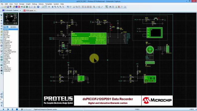Choose the 2D Graphics Line tool
The height and width of the screenshot is (111, 197).
pos(1,54)
